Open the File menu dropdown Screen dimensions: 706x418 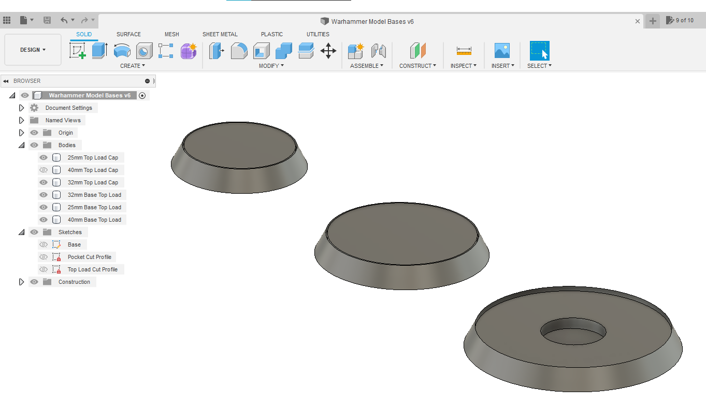click(26, 20)
